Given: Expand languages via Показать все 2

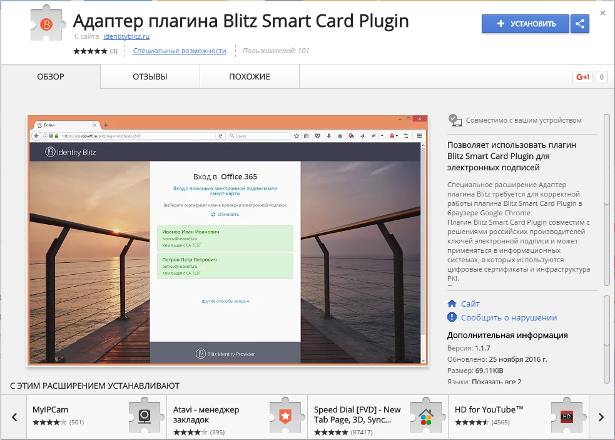Looking at the screenshot, I should (x=496, y=382).
